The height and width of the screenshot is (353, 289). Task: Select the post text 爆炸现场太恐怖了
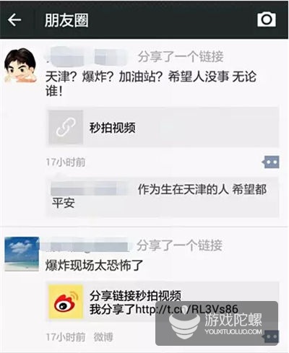[x=94, y=265]
